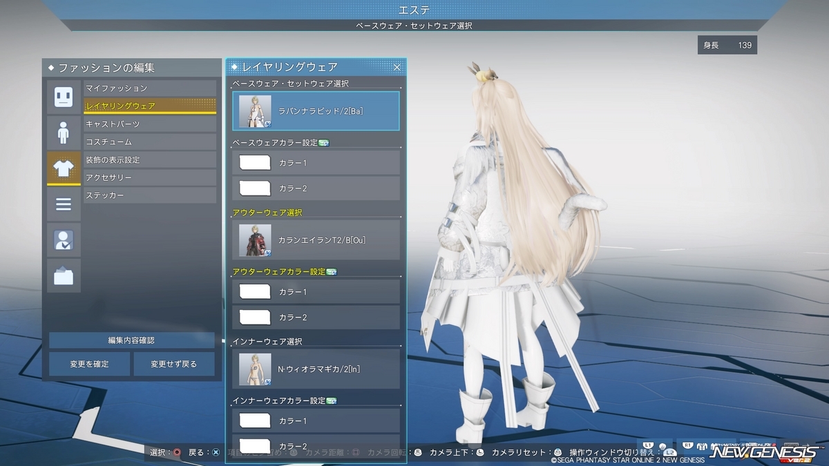The width and height of the screenshot is (829, 466).
Task: Click カランエイラン outer wear thumbnail
Action: [x=255, y=240]
